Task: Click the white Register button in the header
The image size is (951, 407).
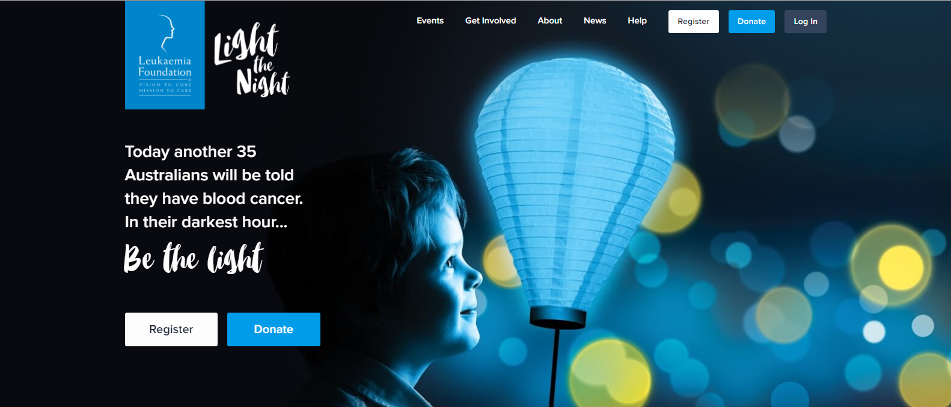Action: pos(693,22)
